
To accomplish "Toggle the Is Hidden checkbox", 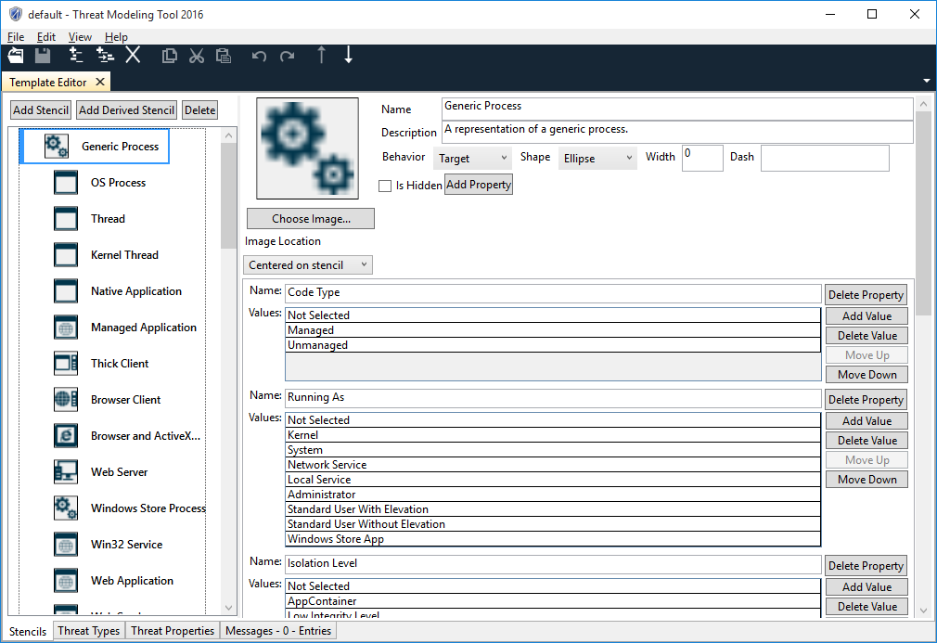I will (x=385, y=186).
